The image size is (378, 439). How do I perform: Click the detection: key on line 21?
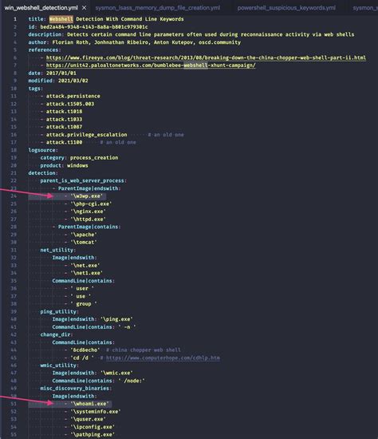43,173
